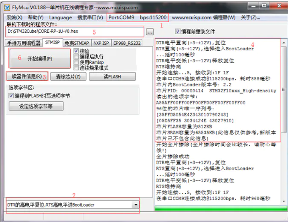
Task: Click the green progress bar
Action: [x=221, y=209]
